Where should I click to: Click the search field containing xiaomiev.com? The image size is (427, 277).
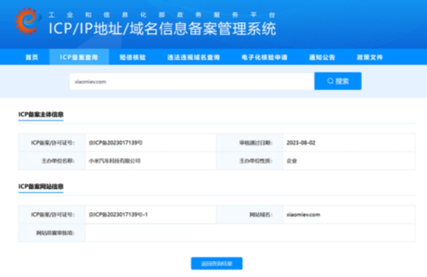click(191, 82)
